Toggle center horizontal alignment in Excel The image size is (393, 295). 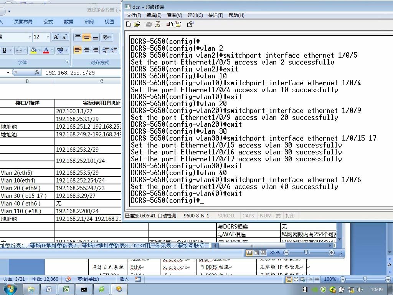[87, 50]
